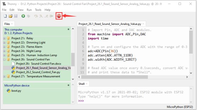Expand Project 24: Night Lamp folder
The image size is (197, 110).
pyautogui.click(x=5, y=51)
